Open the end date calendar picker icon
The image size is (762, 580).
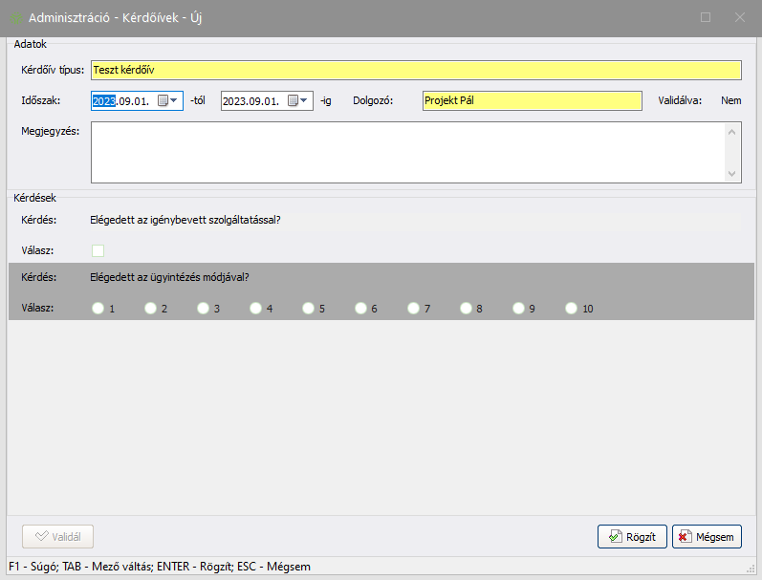click(293, 100)
